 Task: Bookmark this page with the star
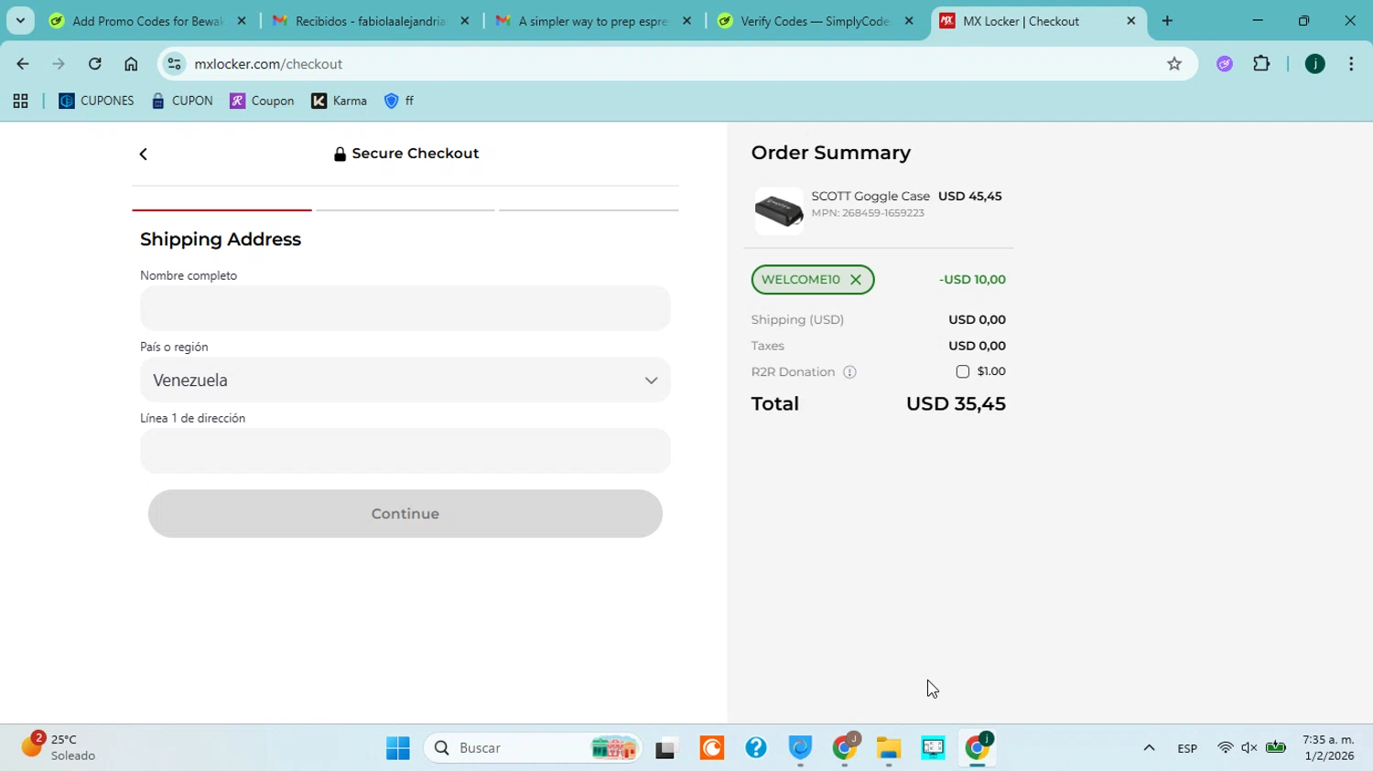1174,64
